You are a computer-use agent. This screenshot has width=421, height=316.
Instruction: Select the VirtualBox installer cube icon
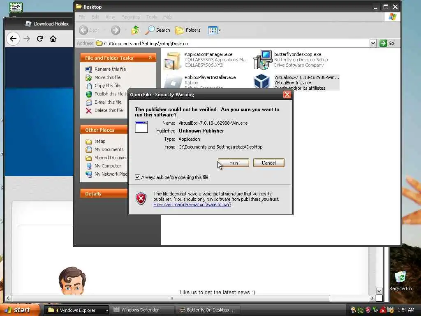click(x=262, y=81)
